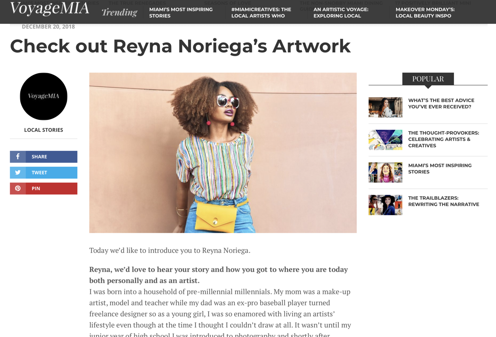Click the Pinterest icon on Pin button
Screen dimensions: 496x337
coord(18,188)
